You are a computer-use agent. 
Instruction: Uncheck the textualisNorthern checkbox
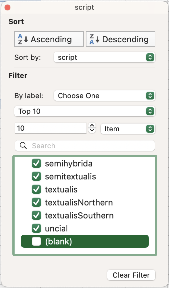[x=36, y=203]
